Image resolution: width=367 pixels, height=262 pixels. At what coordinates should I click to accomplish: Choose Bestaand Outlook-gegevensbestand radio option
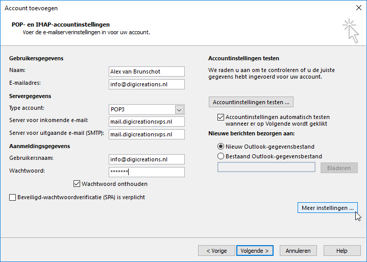(x=221, y=156)
